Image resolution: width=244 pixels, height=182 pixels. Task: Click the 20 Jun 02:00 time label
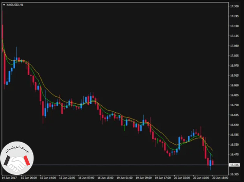(x=182, y=178)
